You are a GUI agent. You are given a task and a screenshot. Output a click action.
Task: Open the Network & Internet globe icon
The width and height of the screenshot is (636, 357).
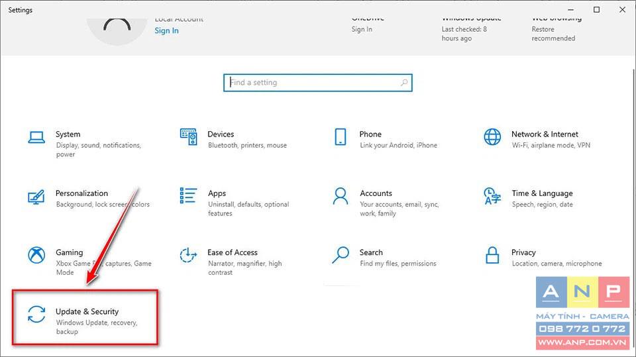492,137
